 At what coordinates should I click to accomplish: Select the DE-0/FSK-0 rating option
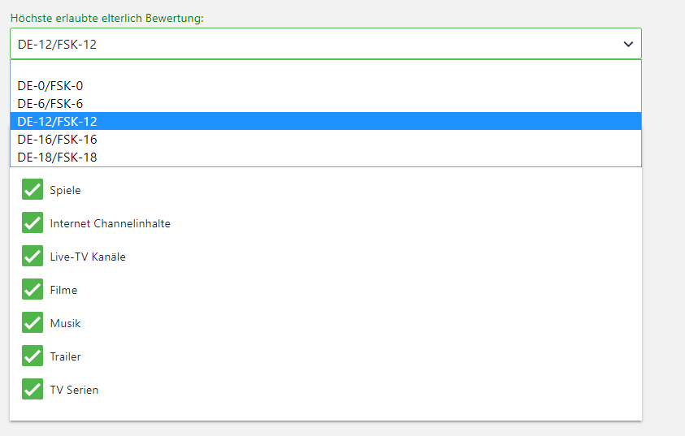pos(326,86)
